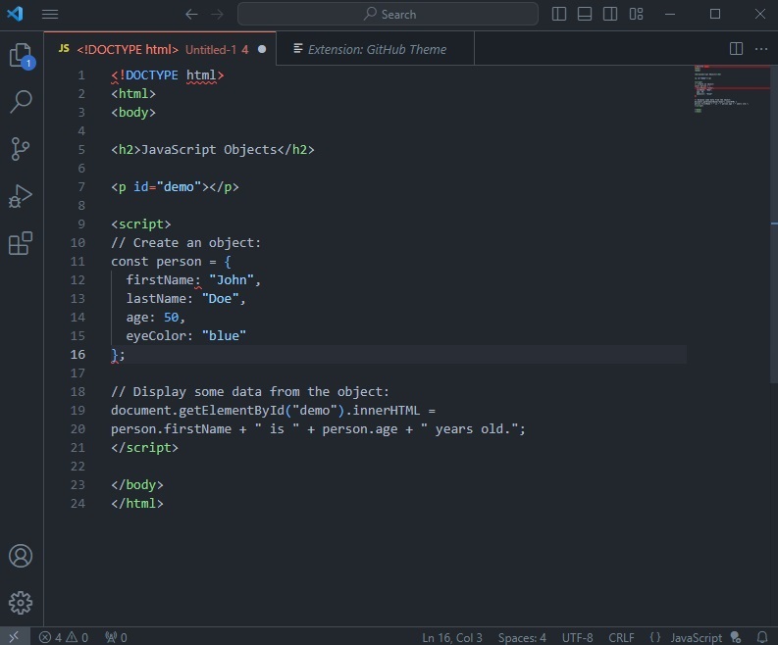Go forward with the right arrow
Image resolution: width=778 pixels, height=645 pixels.
point(218,15)
